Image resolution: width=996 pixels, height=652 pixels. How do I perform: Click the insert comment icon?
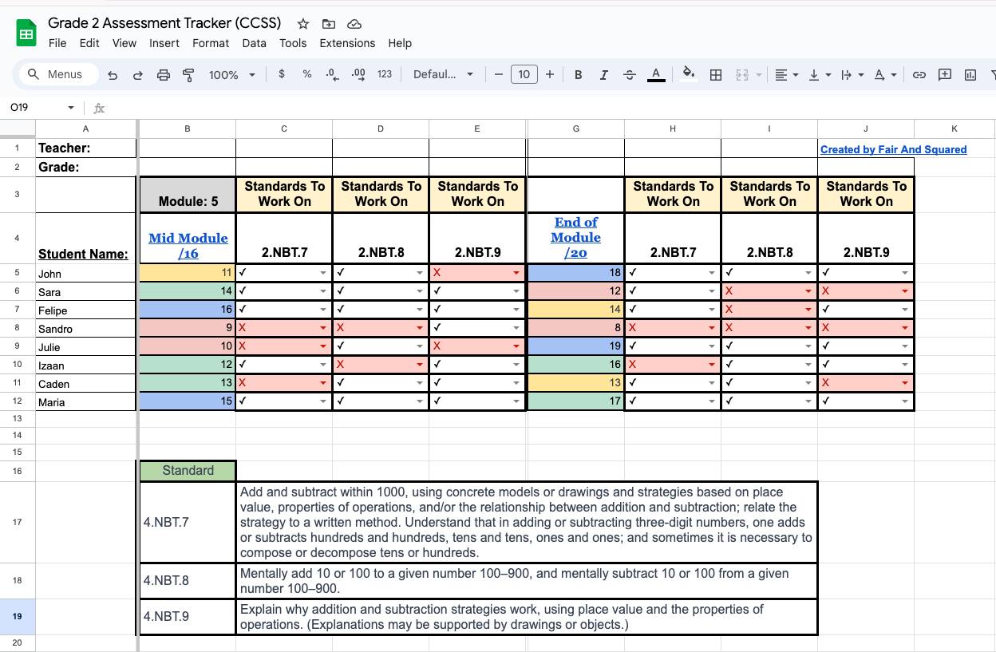coord(945,75)
